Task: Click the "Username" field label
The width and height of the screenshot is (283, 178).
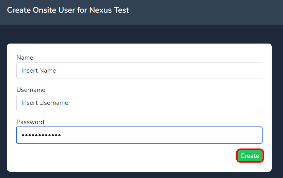Action: click(x=31, y=90)
